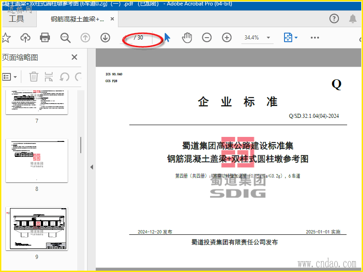The image size is (363, 272).
Task: Click the 2024-12-20 发布 date text
Action: 155,232
